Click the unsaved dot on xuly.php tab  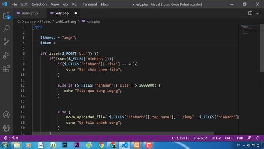coord(75,13)
